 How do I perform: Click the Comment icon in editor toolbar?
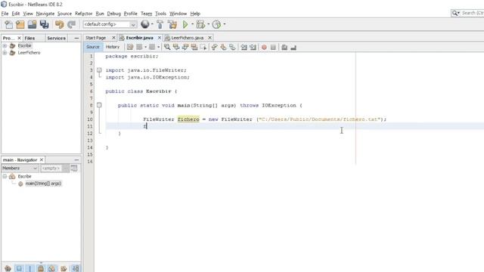pos(284,47)
